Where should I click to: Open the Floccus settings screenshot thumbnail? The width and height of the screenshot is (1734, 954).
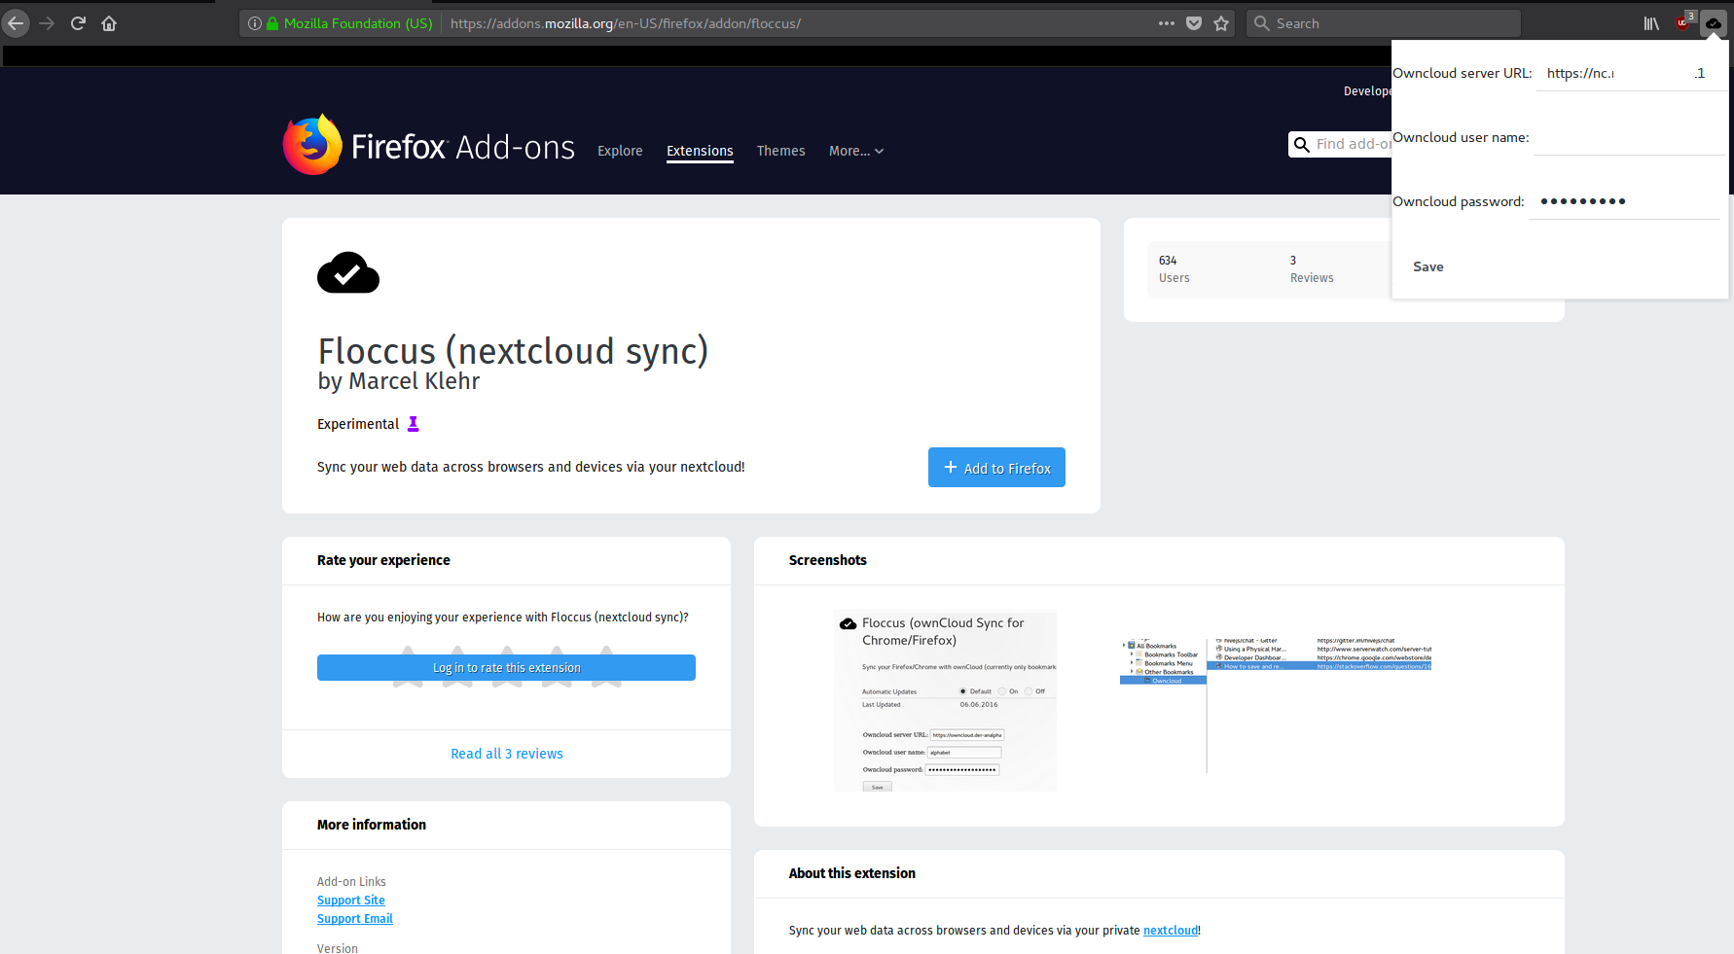945,700
